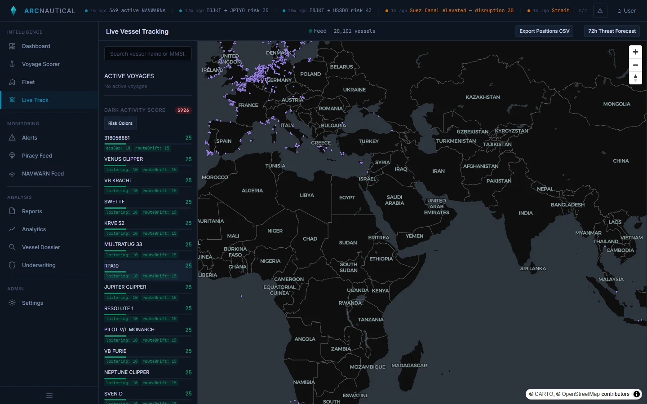The height and width of the screenshot is (404, 647).
Task: Toggle map pitch with the tilt arrows control
Action: point(635,78)
